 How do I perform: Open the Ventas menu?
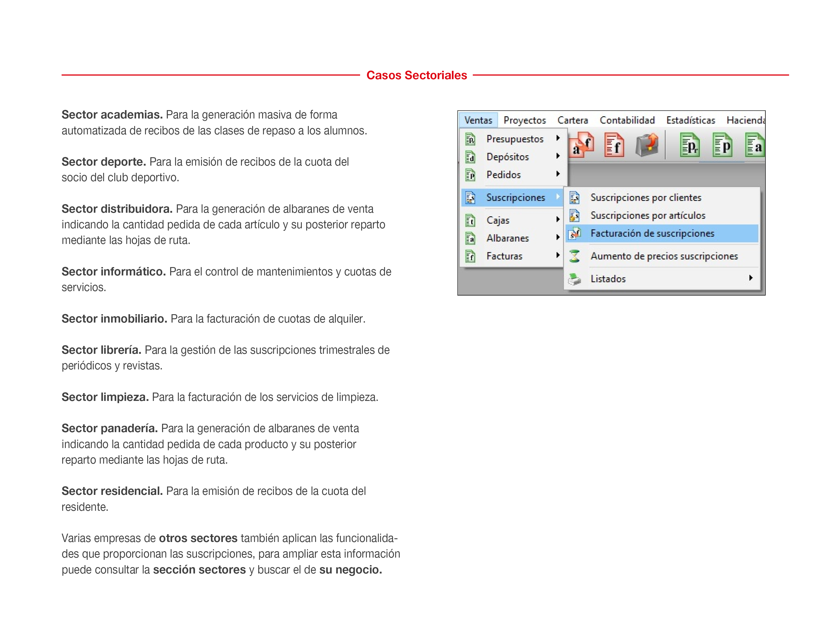point(478,120)
